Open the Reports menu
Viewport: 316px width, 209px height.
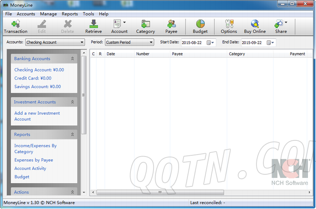(70, 14)
